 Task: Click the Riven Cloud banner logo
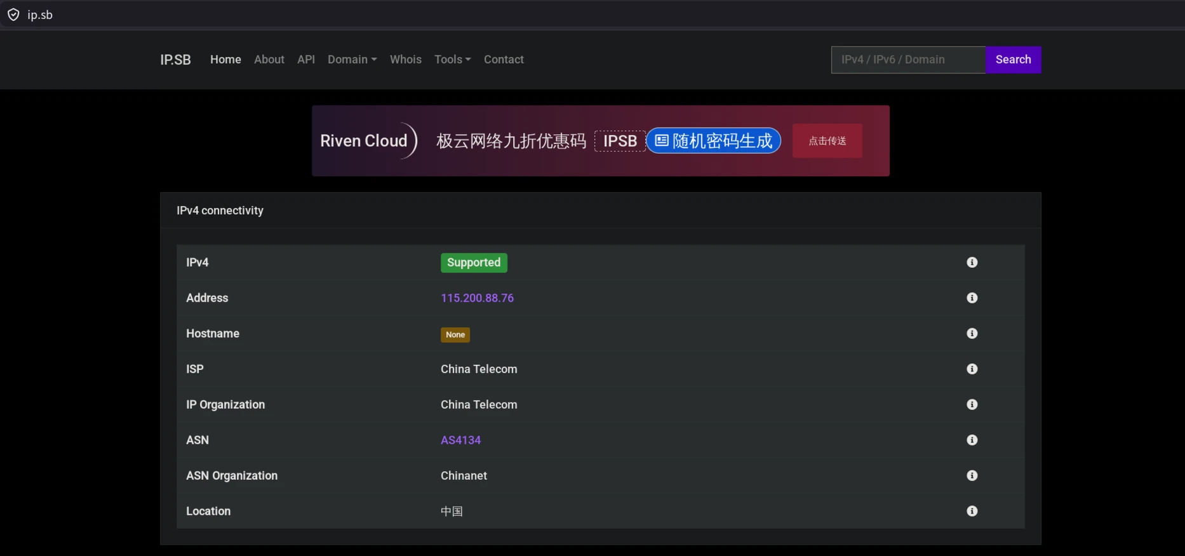(368, 141)
